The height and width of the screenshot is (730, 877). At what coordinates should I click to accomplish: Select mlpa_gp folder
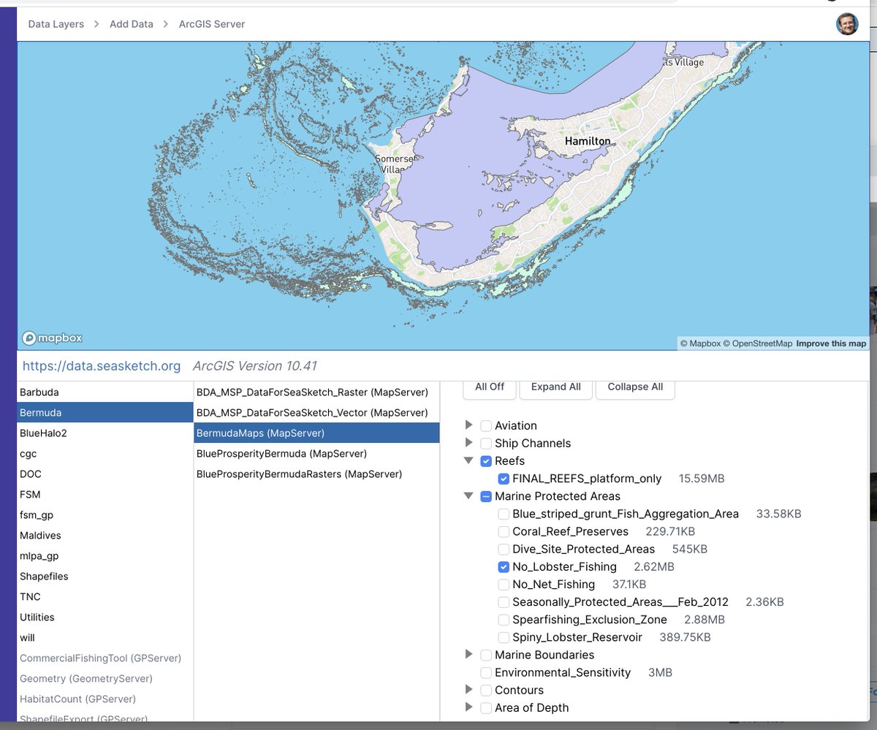pos(105,556)
